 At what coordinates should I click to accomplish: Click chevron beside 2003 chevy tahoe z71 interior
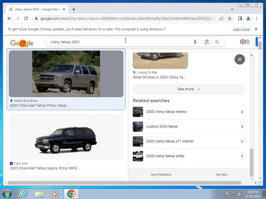(242, 141)
